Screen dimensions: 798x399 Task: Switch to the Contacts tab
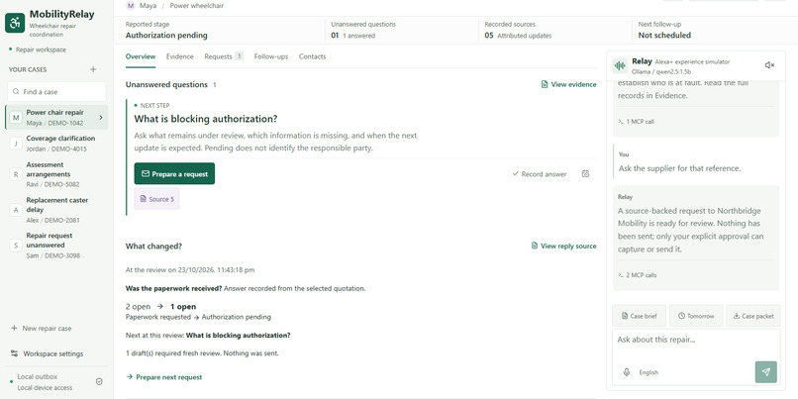[312, 56]
